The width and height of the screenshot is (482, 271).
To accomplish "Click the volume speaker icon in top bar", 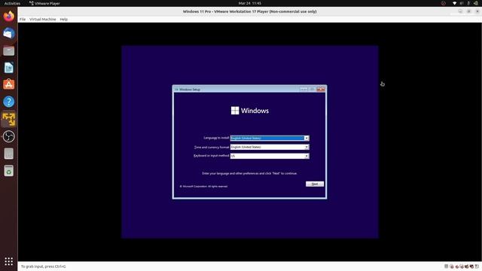I will point(462,3).
